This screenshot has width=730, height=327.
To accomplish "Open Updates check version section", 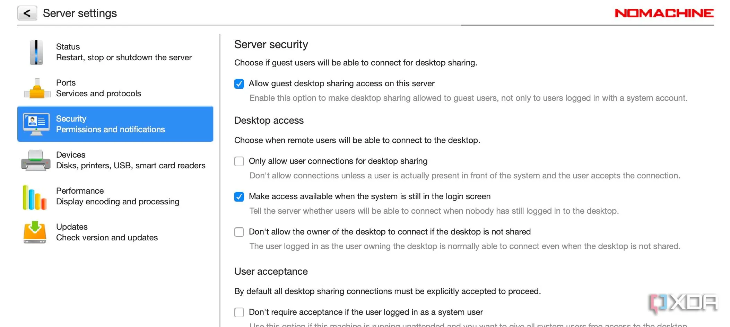I will click(x=115, y=232).
